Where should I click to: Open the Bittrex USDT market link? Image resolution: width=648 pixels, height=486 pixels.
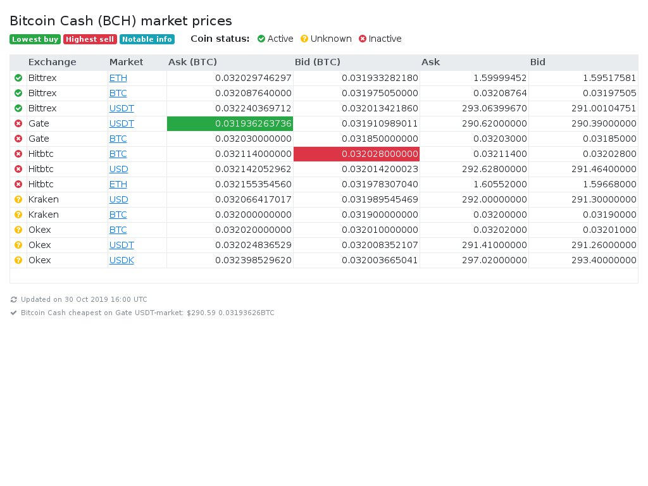pos(121,108)
